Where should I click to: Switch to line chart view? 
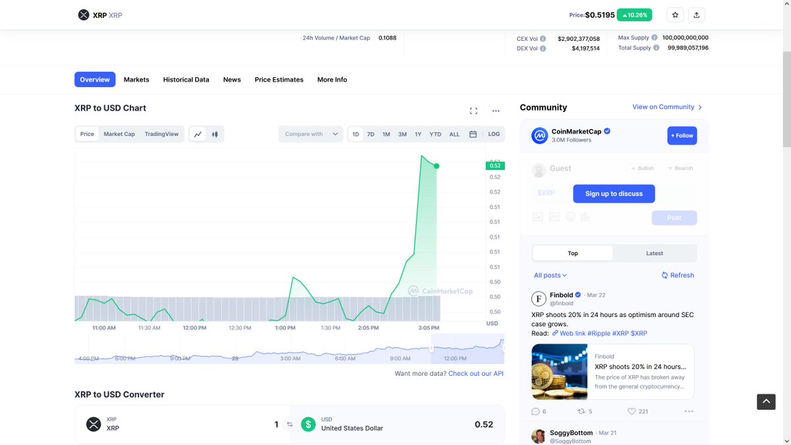click(198, 134)
